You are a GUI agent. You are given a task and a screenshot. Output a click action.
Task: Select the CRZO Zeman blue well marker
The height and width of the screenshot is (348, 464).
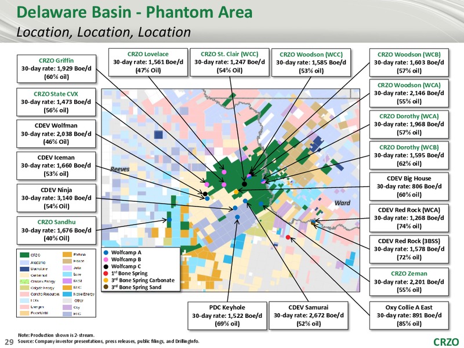tap(260, 204)
